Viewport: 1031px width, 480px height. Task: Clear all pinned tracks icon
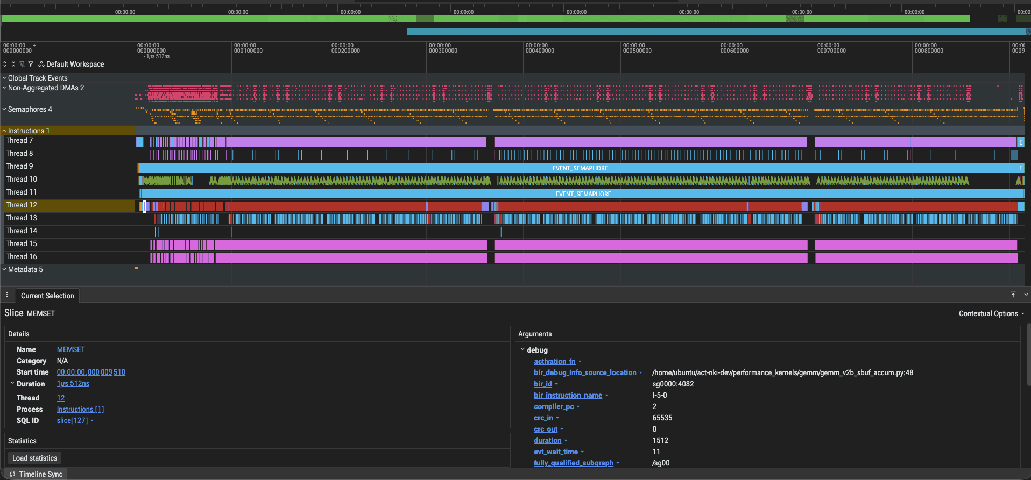22,64
